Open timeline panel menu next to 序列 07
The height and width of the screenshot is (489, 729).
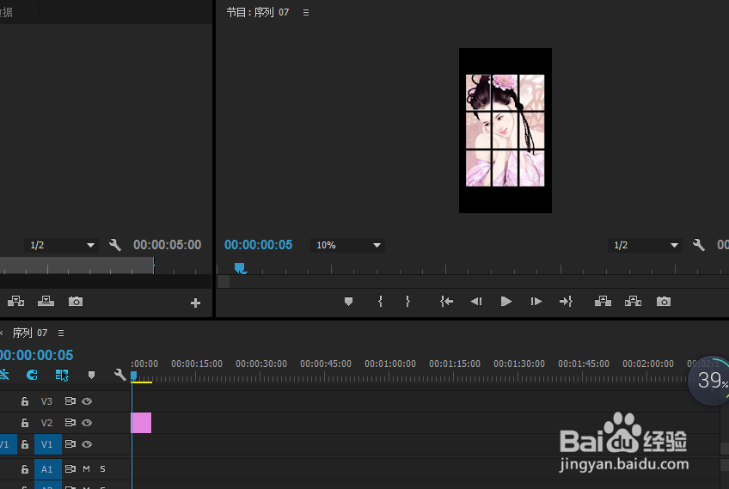(61, 333)
